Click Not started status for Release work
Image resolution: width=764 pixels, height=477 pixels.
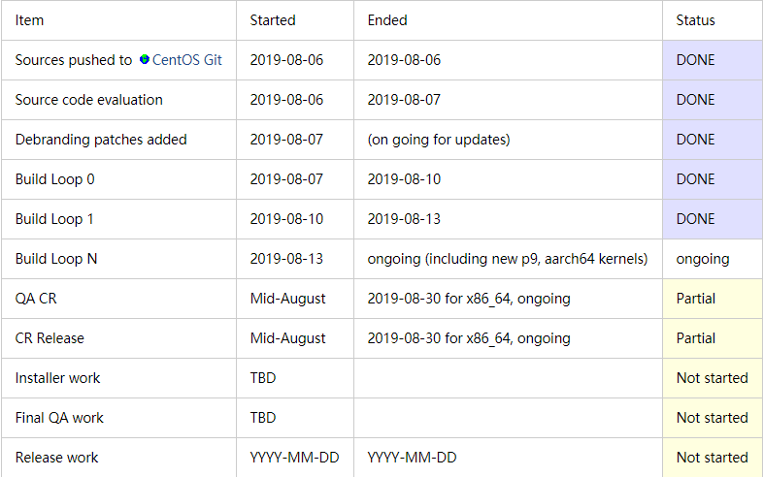[x=713, y=458]
